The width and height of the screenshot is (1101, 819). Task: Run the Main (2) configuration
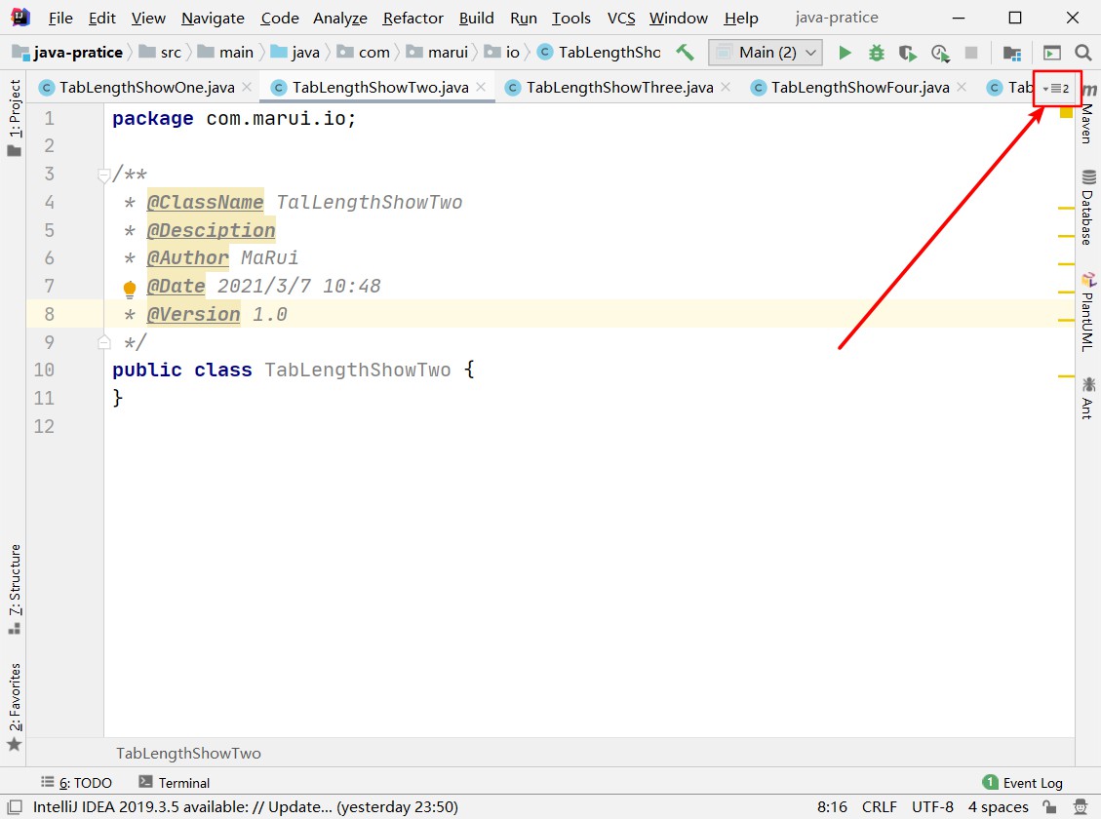point(845,53)
